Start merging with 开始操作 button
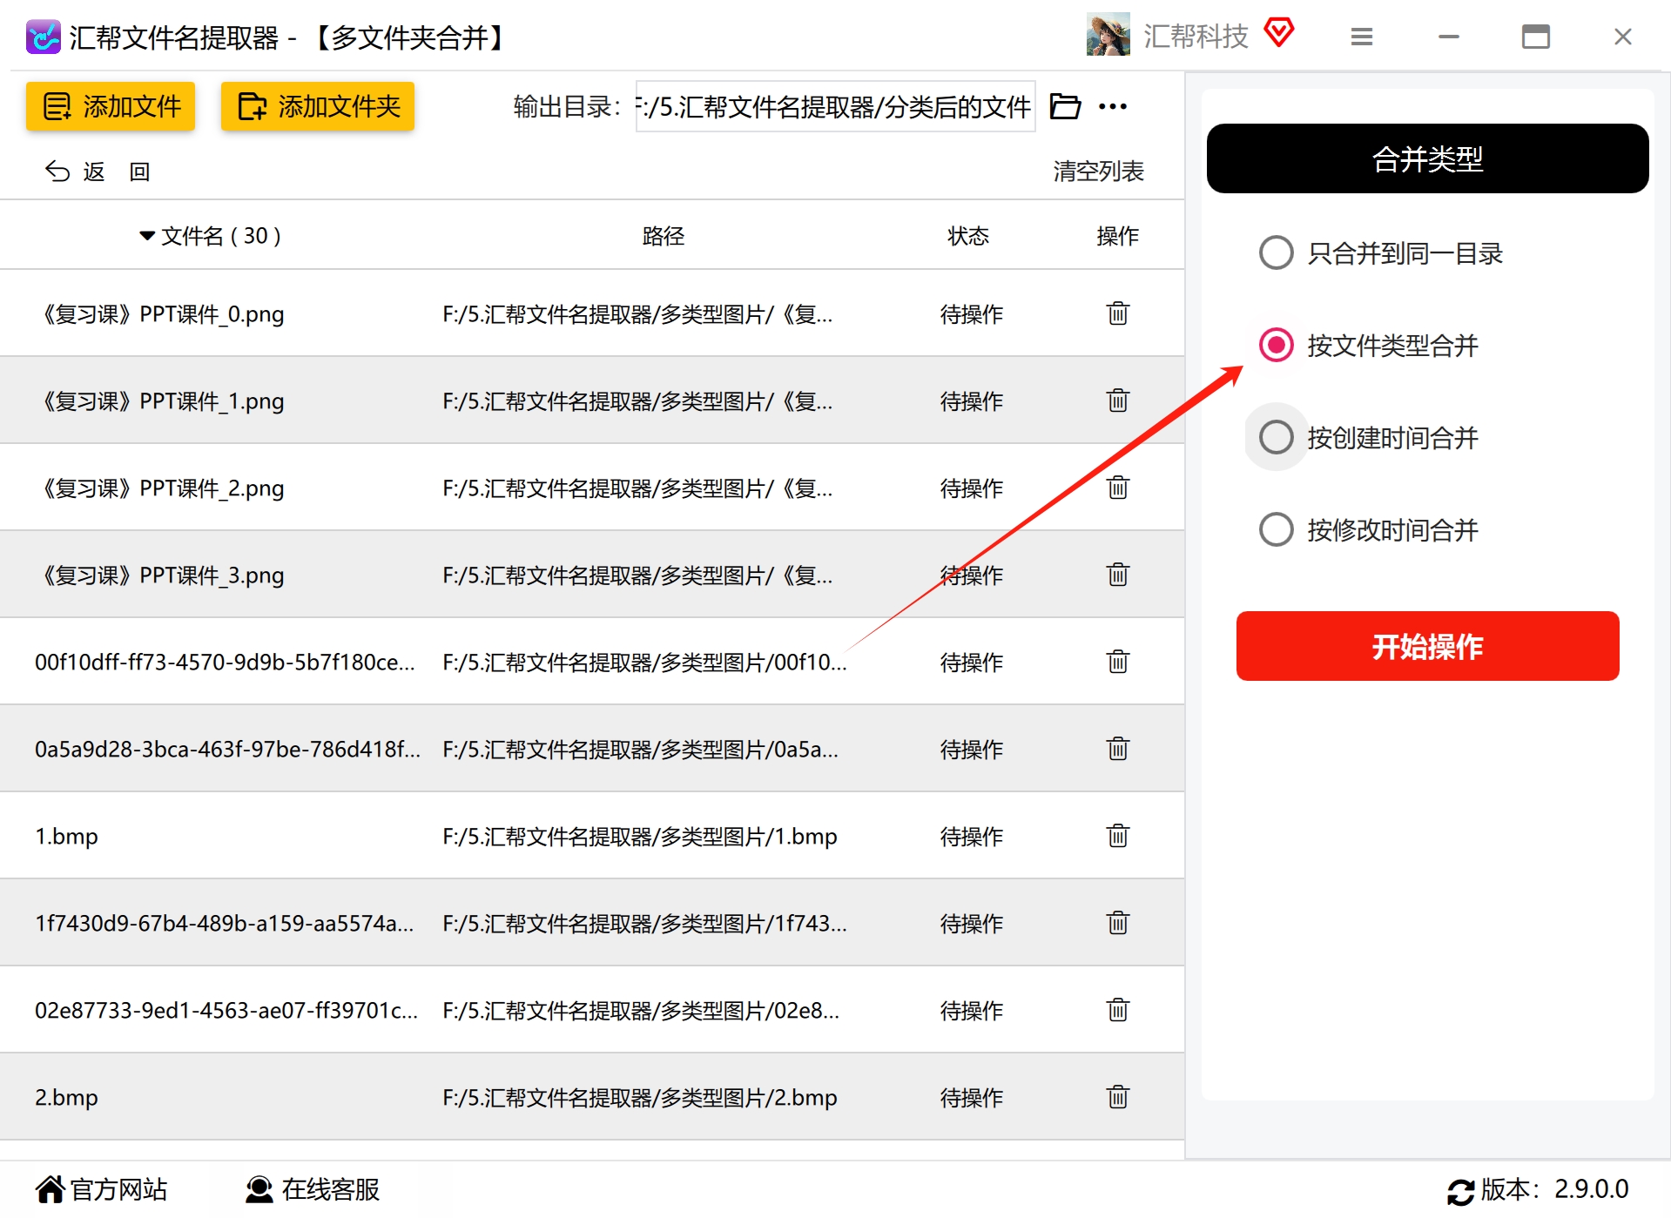This screenshot has width=1671, height=1218. 1427,646
